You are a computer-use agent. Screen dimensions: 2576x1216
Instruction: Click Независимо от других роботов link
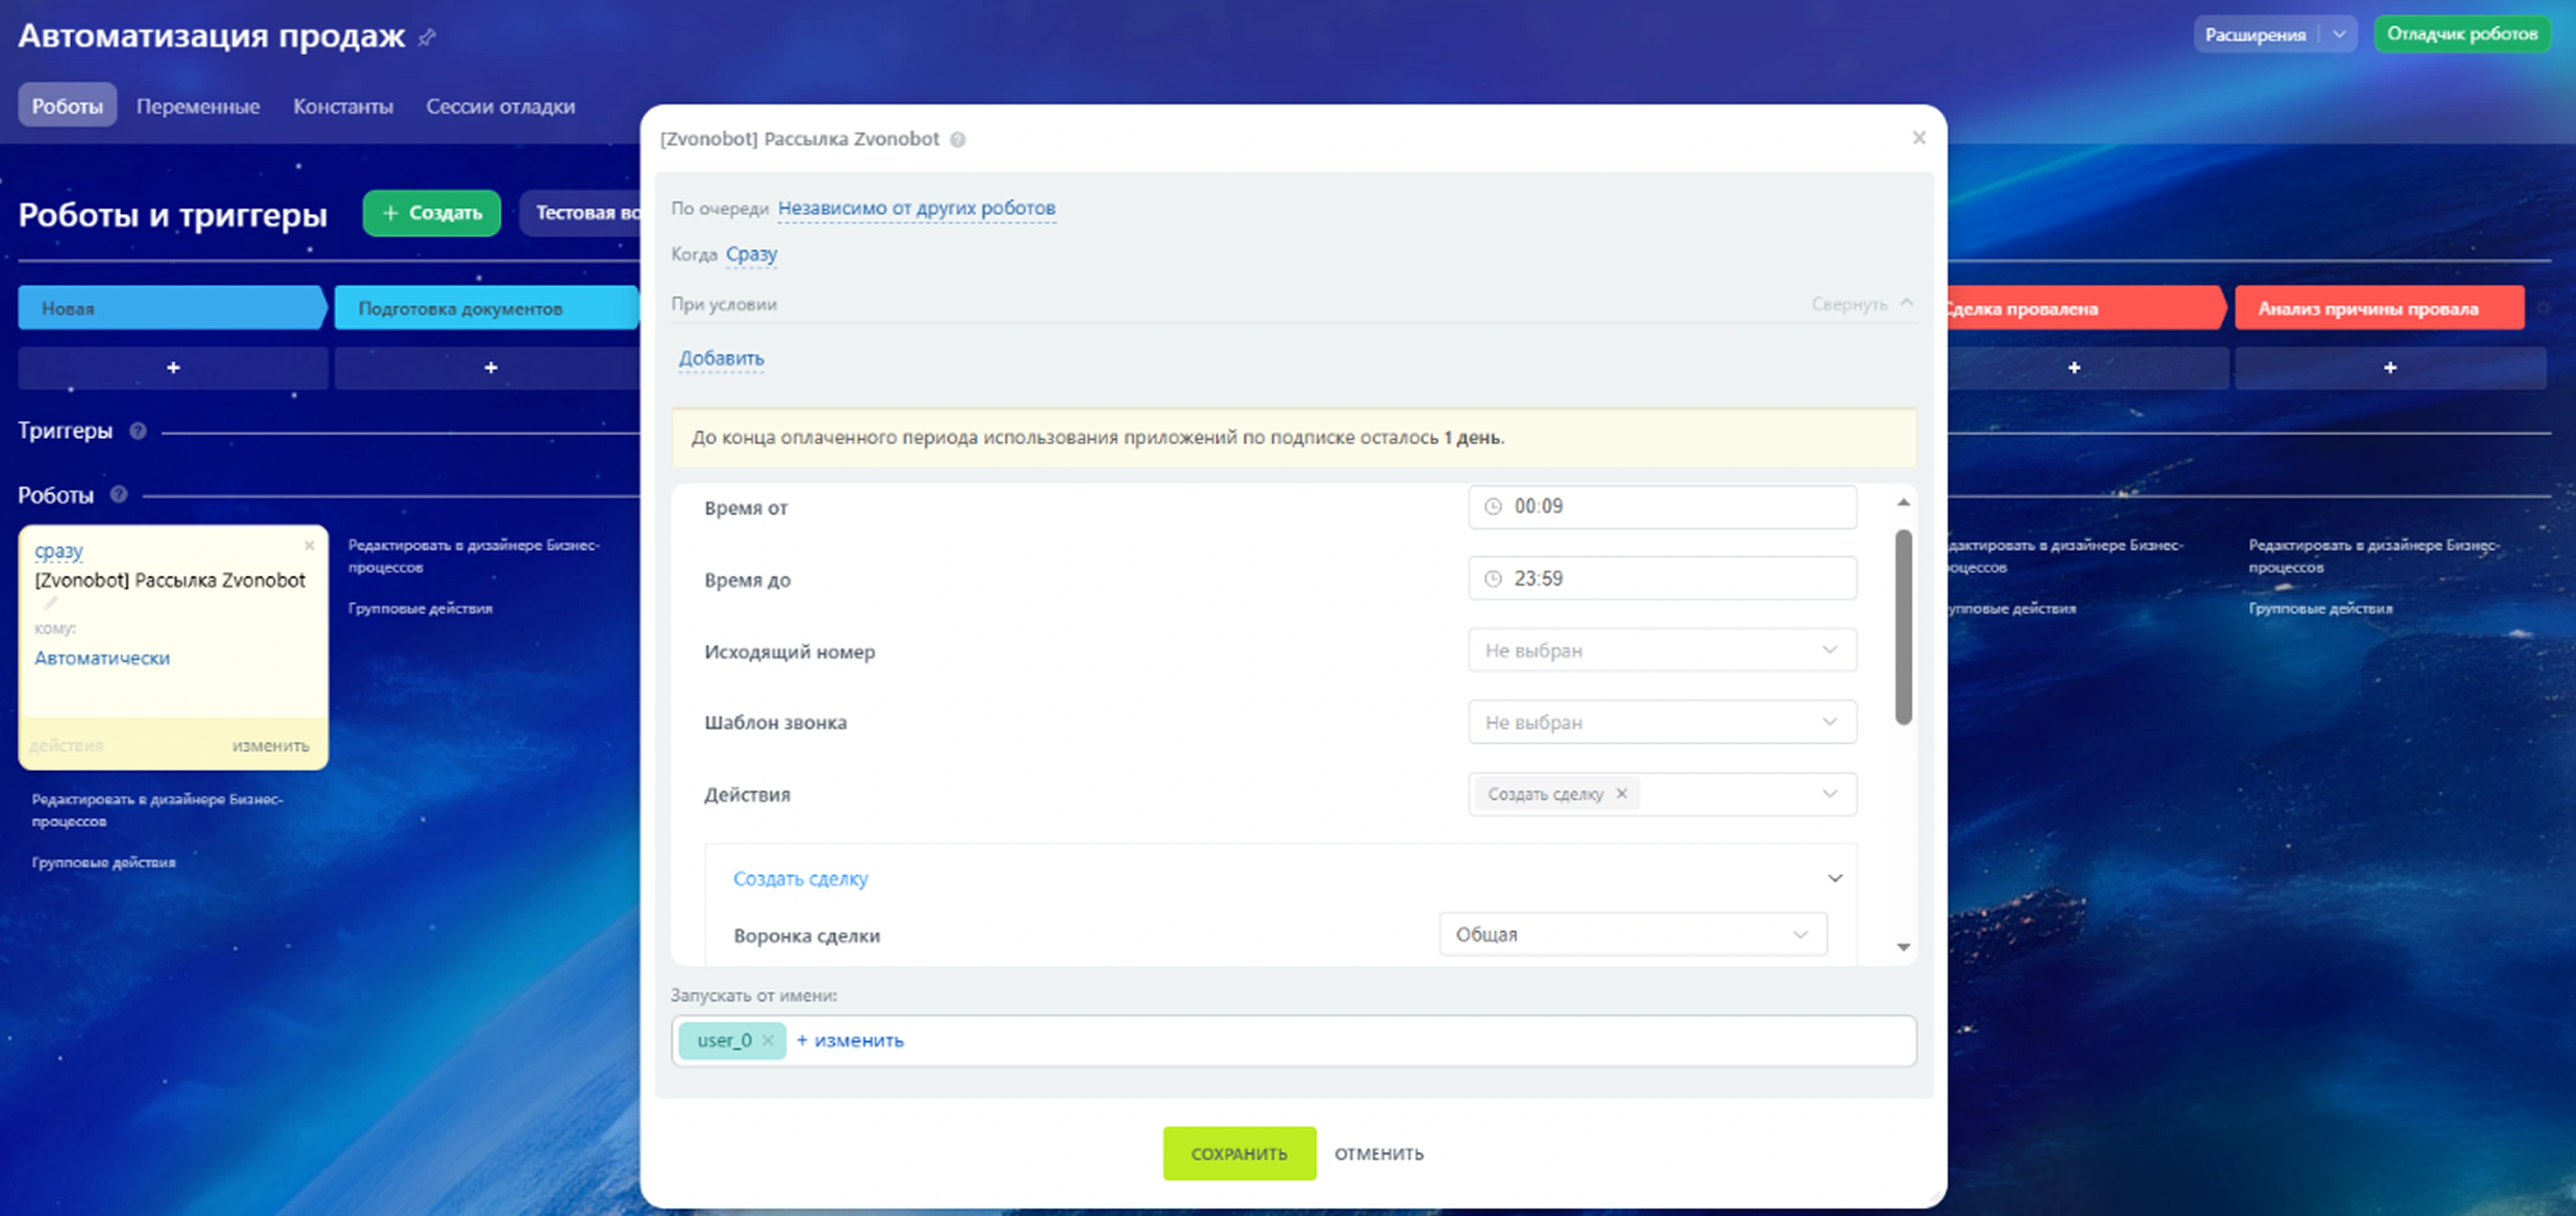[x=916, y=208]
